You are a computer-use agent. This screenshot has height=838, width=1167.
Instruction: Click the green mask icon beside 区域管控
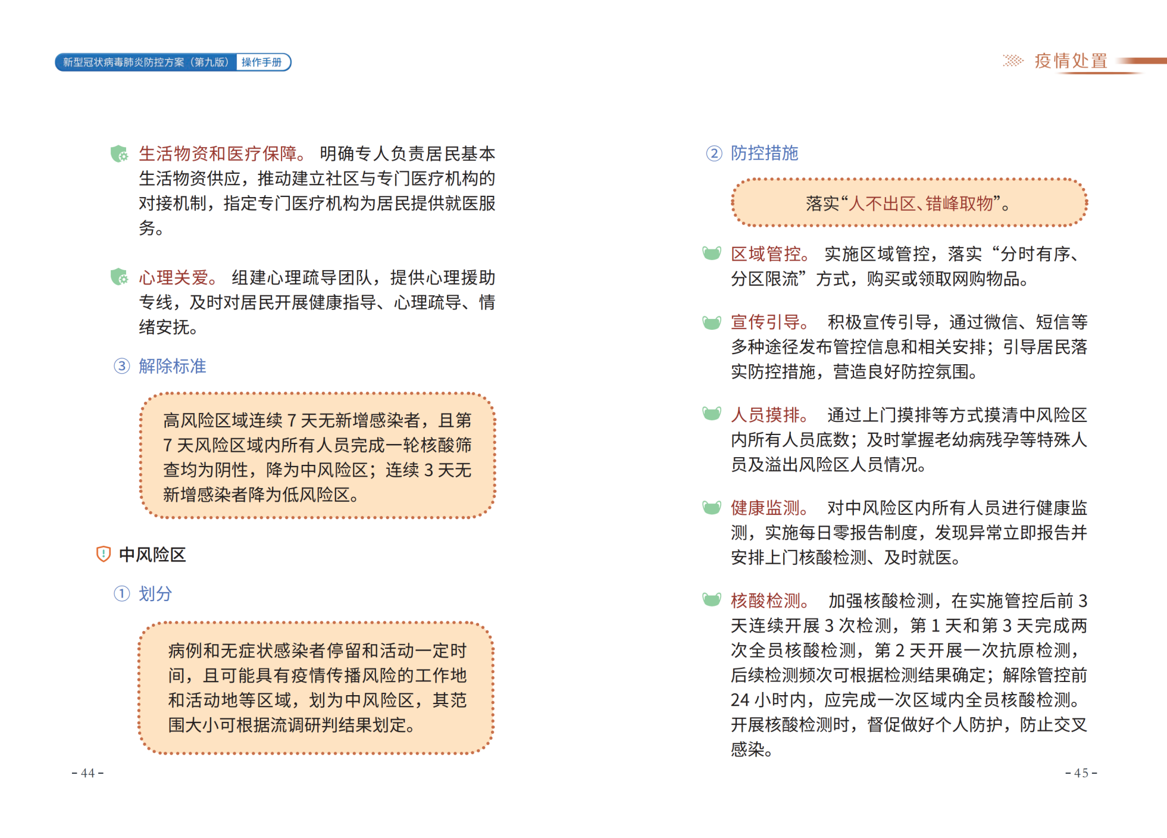click(x=712, y=254)
